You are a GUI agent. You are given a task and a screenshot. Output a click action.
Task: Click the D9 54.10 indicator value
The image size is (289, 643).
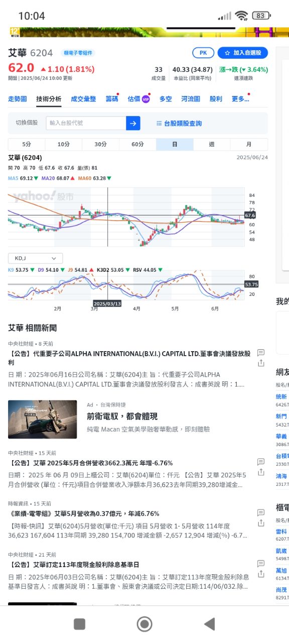coord(51,270)
